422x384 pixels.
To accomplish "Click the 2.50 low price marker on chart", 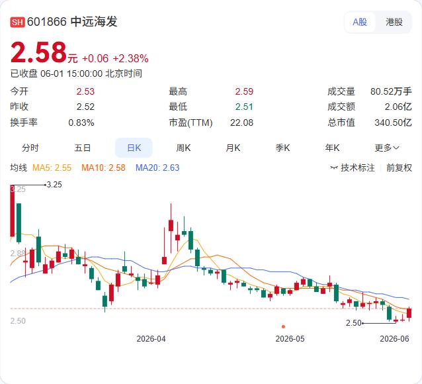I will [x=353, y=323].
